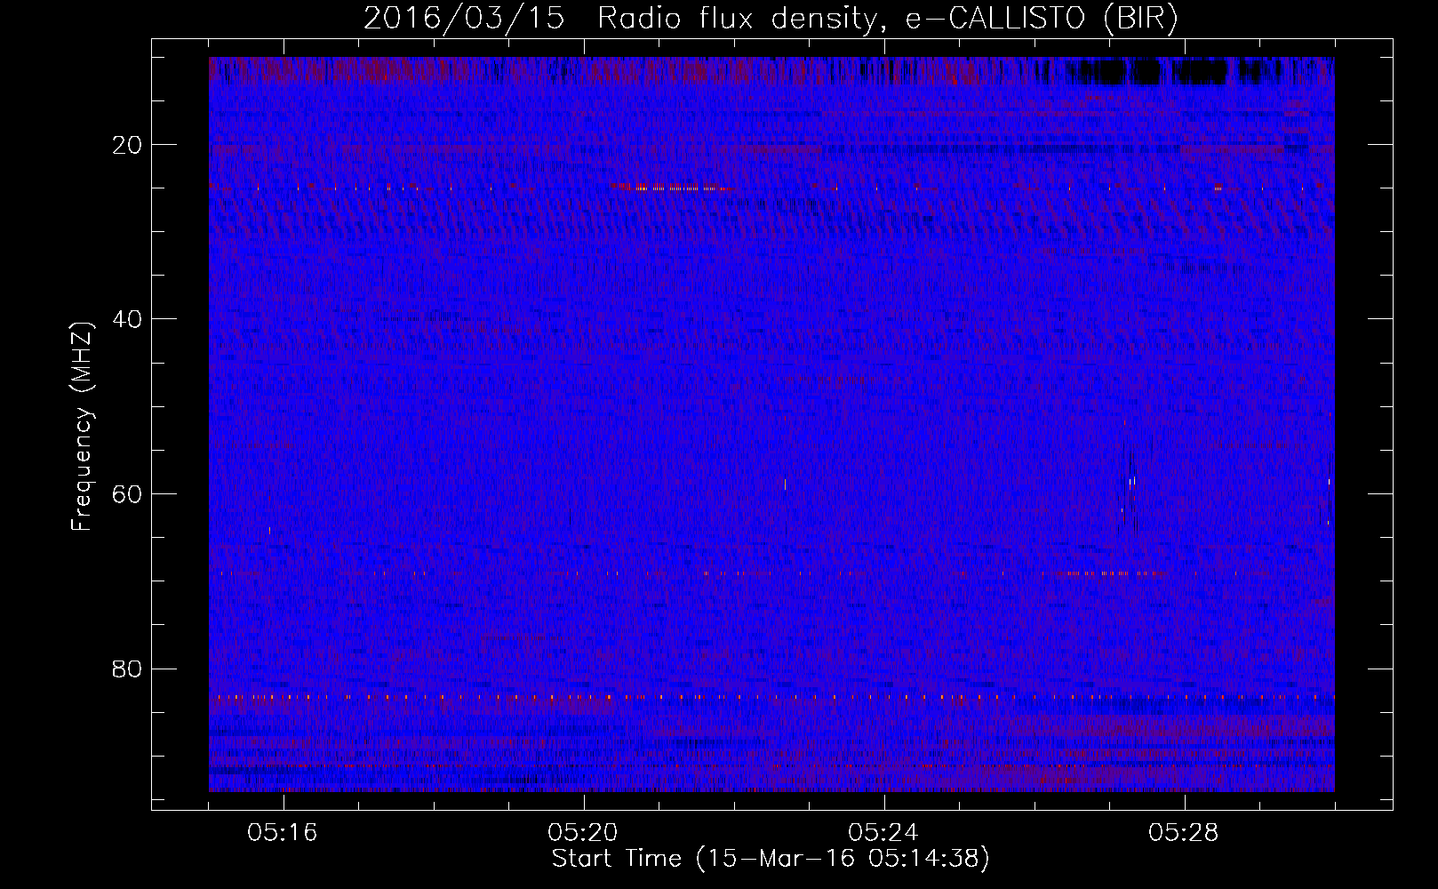The image size is (1438, 889).
Task: Click the plot title "Radio flux density, e-CALLISTO (BIR)"
Action: pyautogui.click(x=888, y=19)
